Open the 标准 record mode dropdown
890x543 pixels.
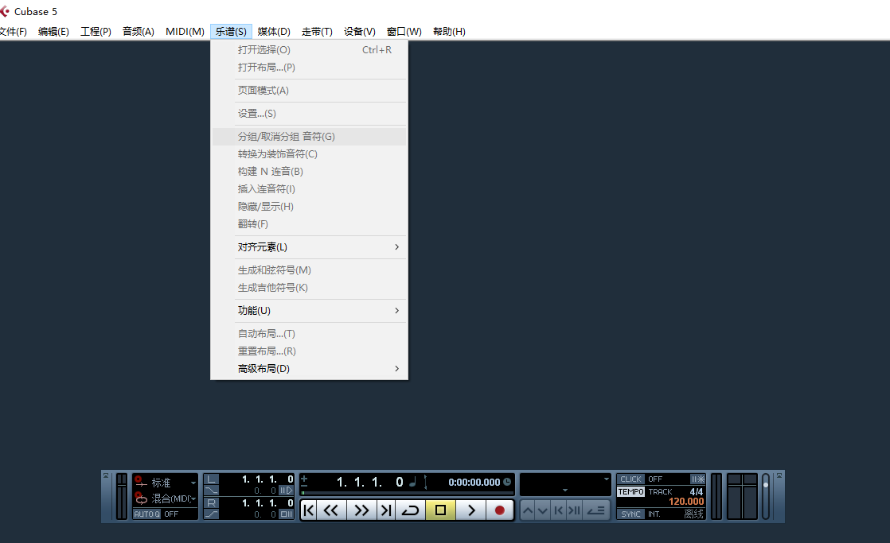pyautogui.click(x=193, y=483)
